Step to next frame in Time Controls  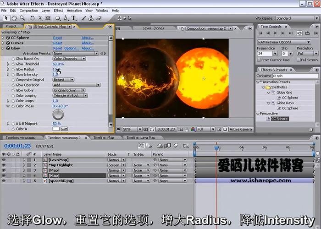coord(283,33)
